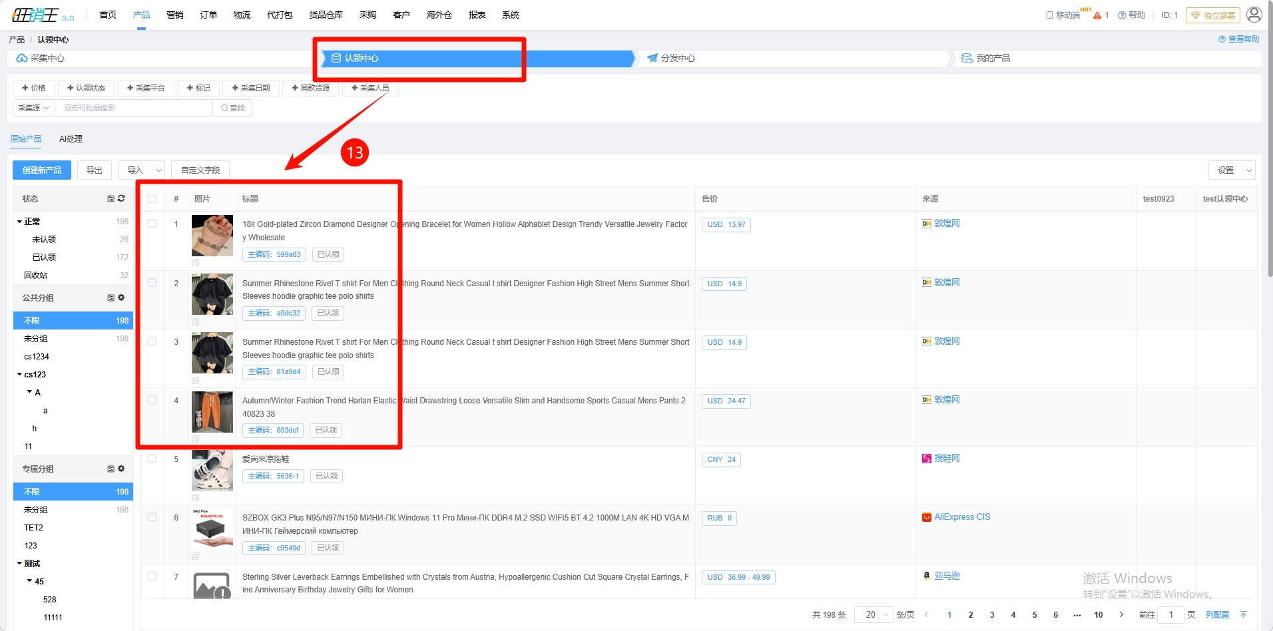
Task: Open the 敦煌网 source link in row 1
Action: click(x=946, y=224)
